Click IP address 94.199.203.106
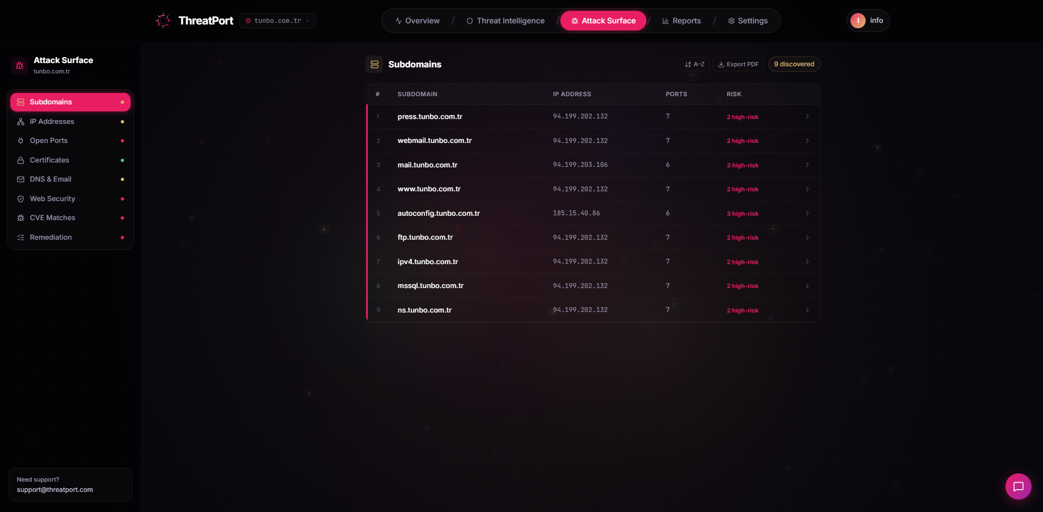The image size is (1043, 512). pyautogui.click(x=580, y=165)
